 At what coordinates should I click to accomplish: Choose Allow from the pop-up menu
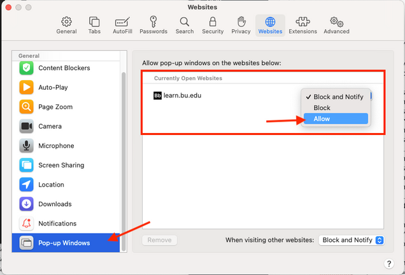(x=336, y=119)
